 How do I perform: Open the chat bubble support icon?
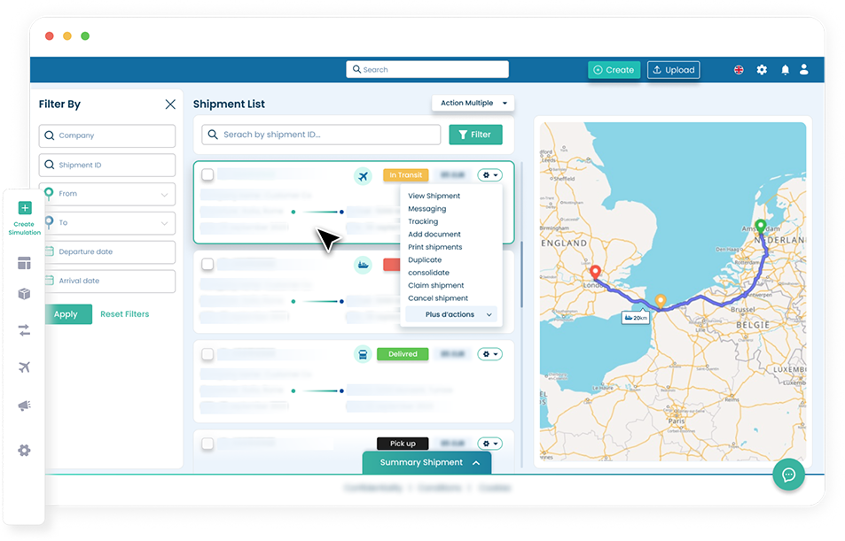788,475
